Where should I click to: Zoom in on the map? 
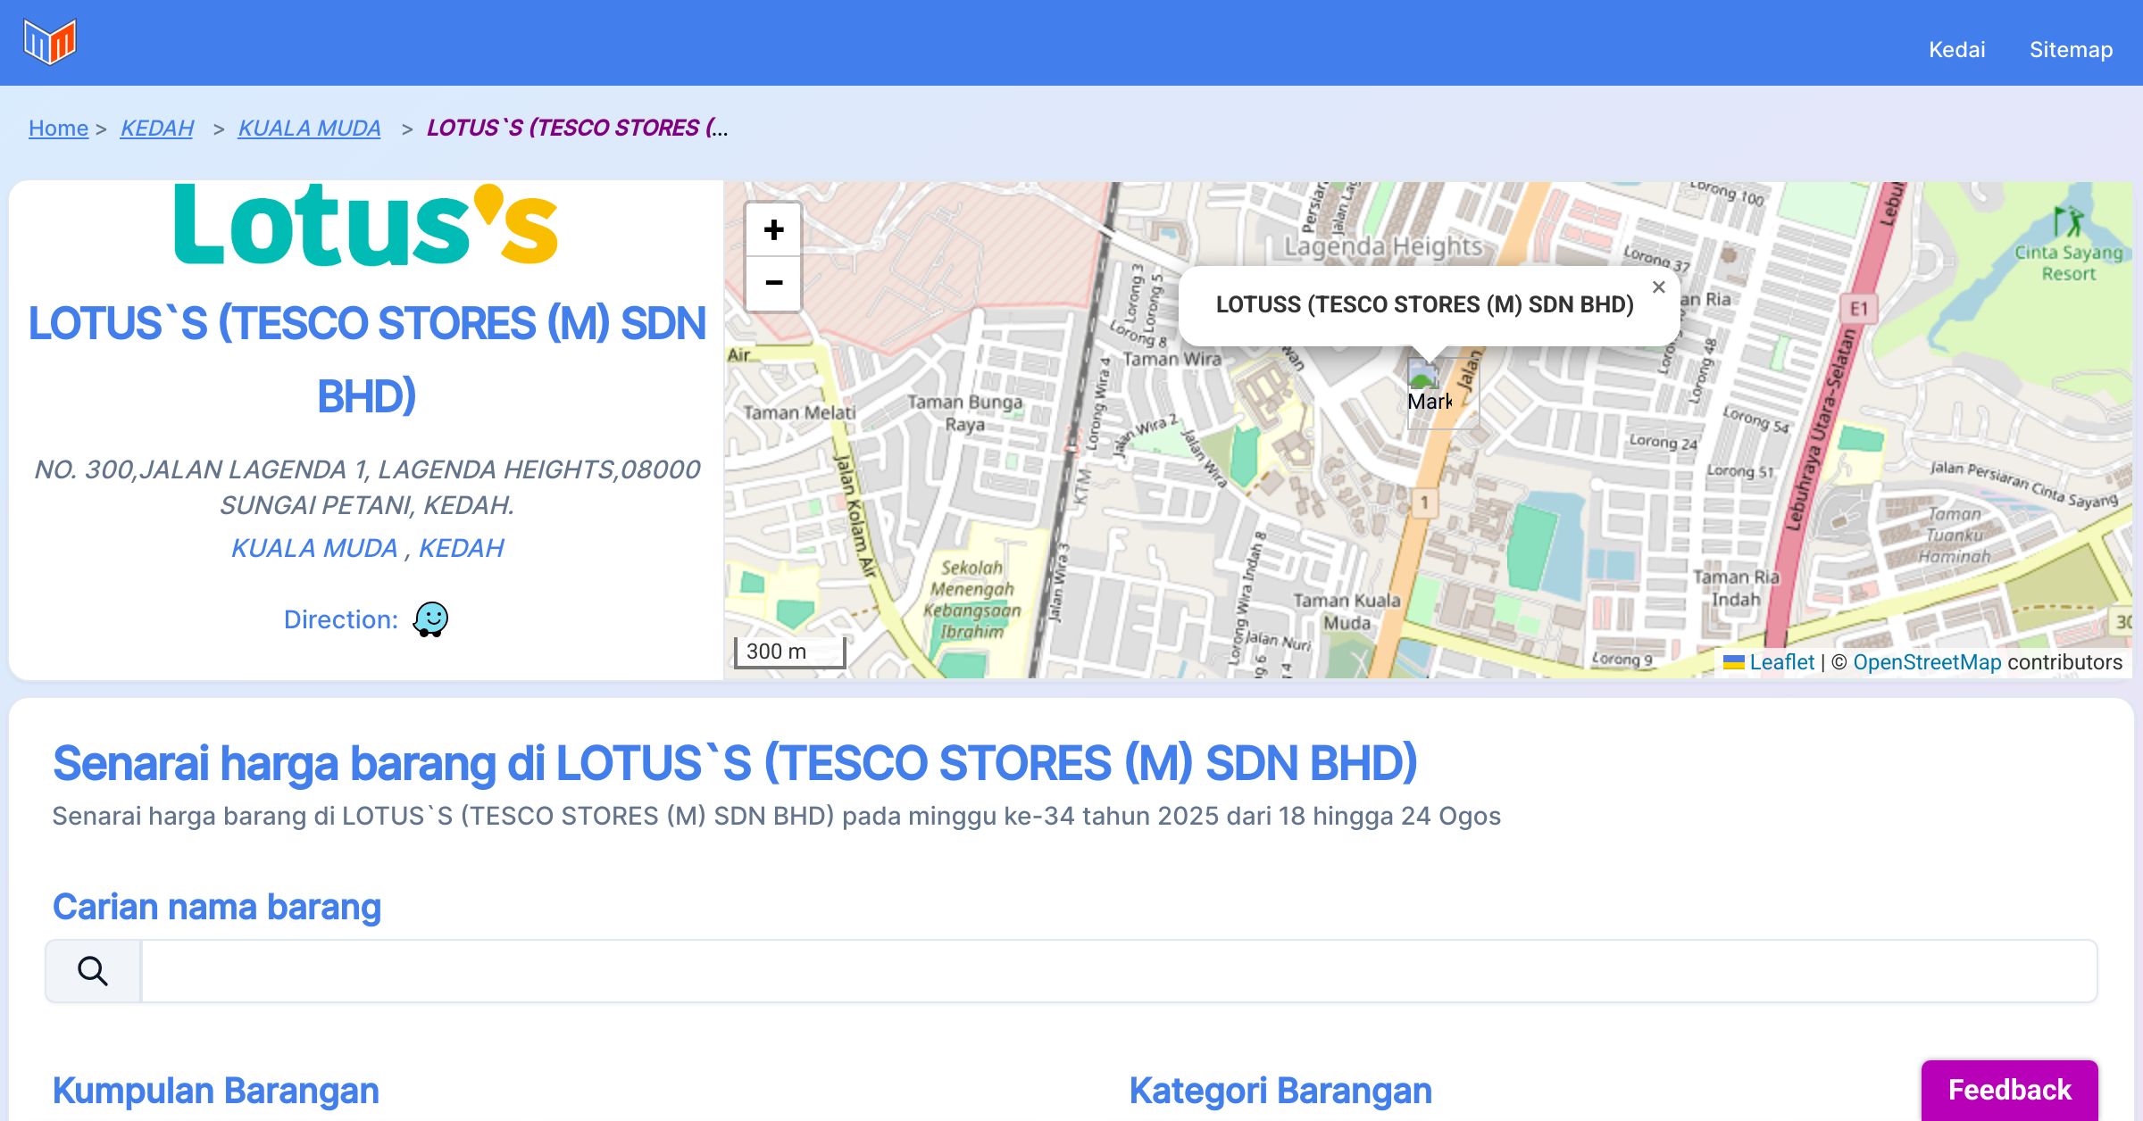tap(773, 230)
